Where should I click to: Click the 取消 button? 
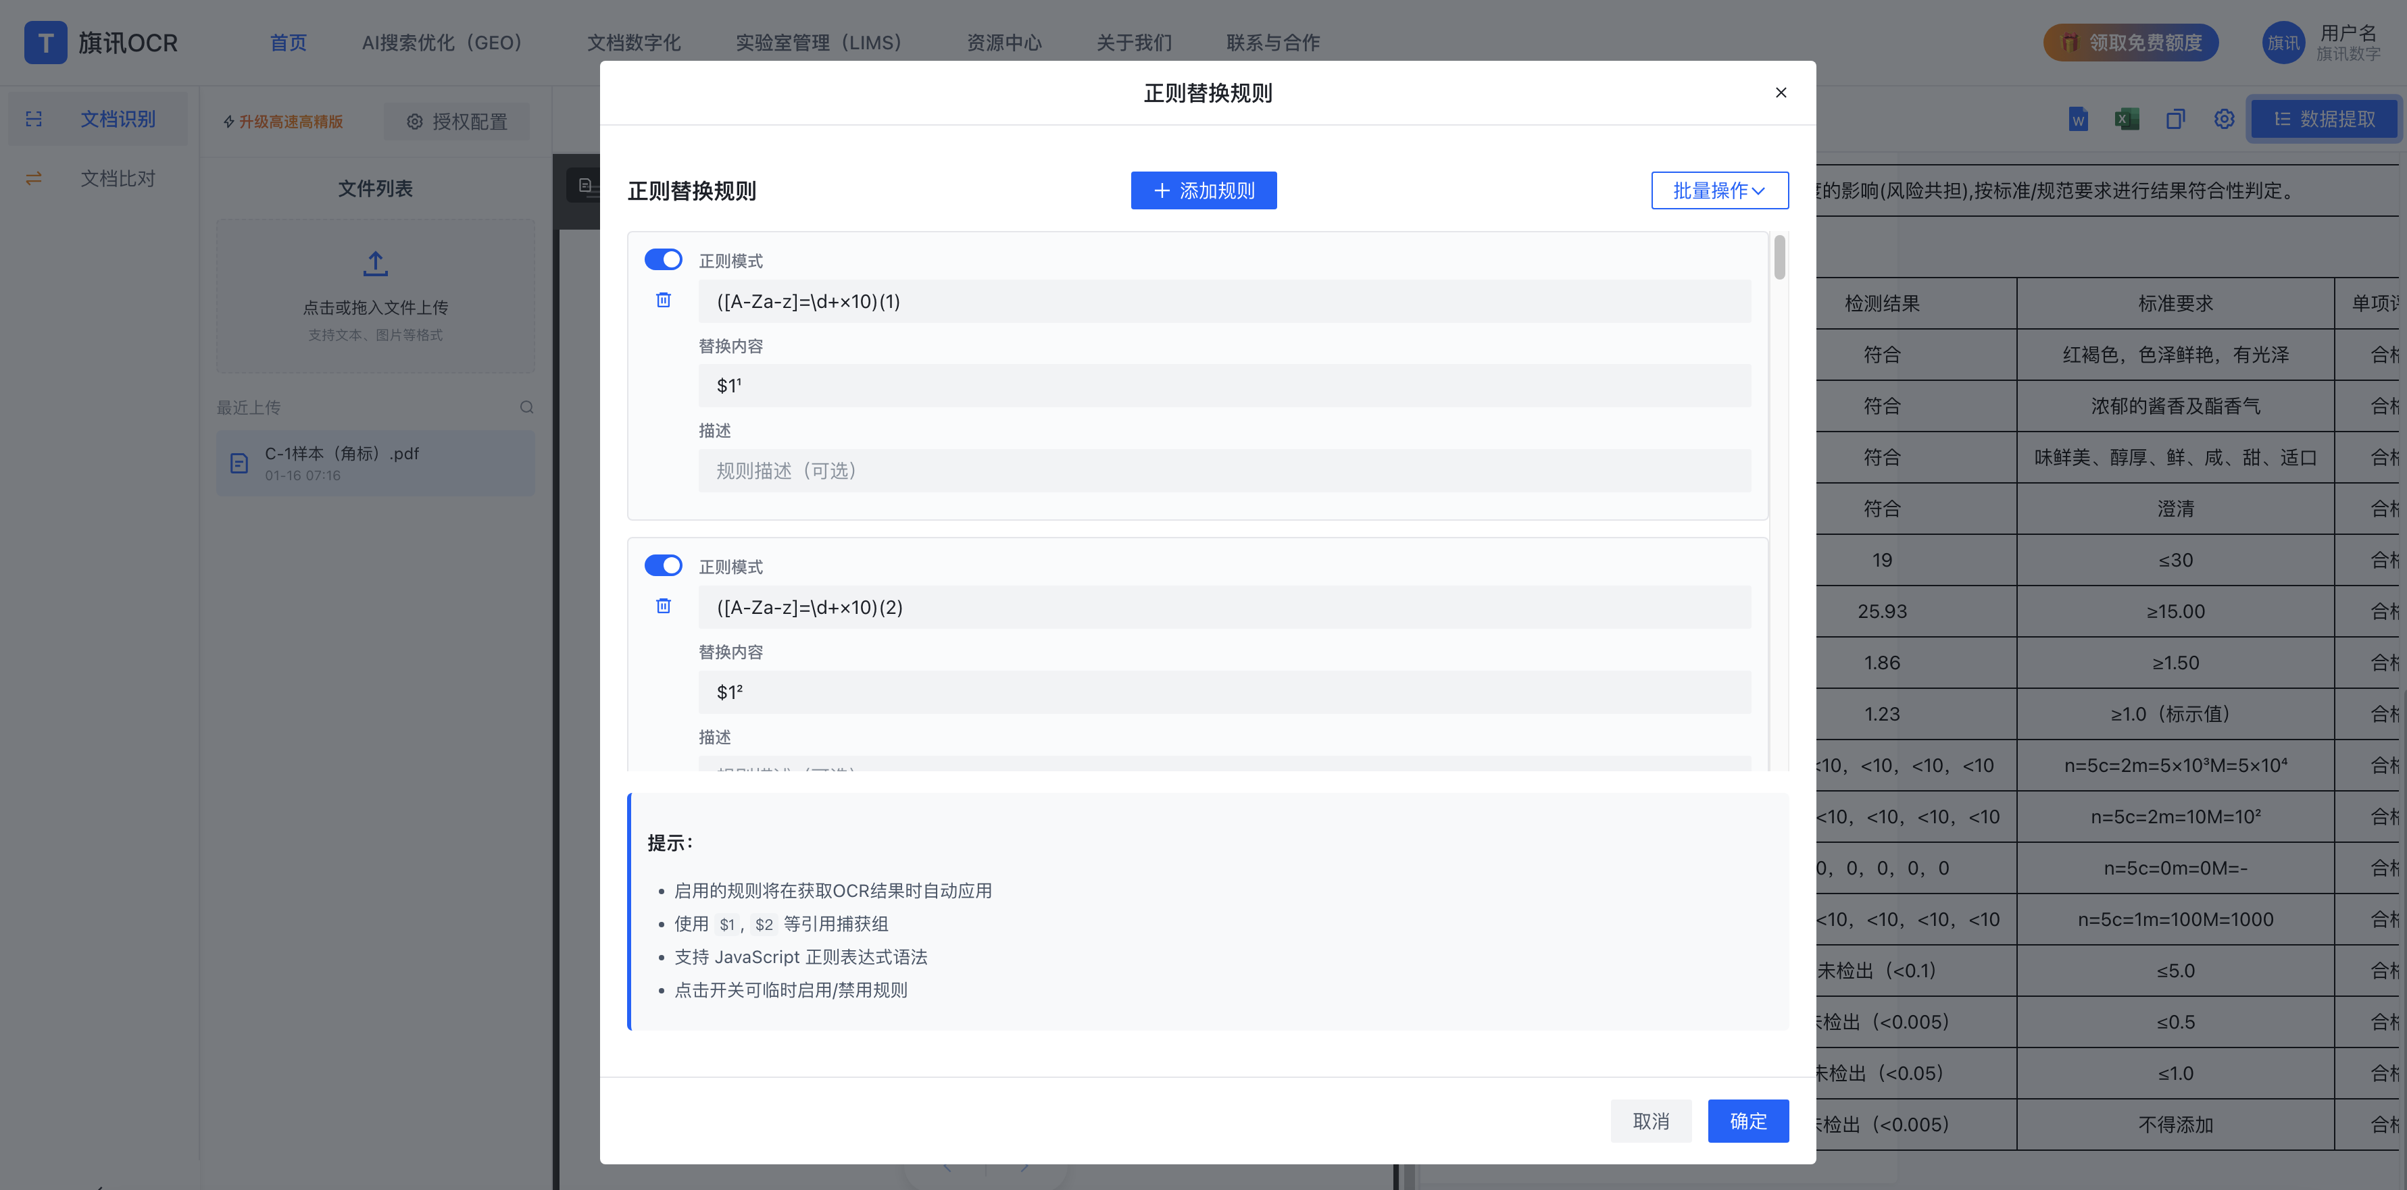coord(1650,1121)
